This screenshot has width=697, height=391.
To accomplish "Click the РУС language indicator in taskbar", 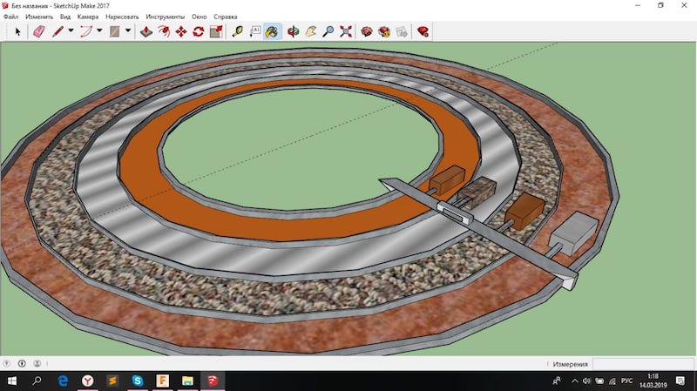I will 626,381.
